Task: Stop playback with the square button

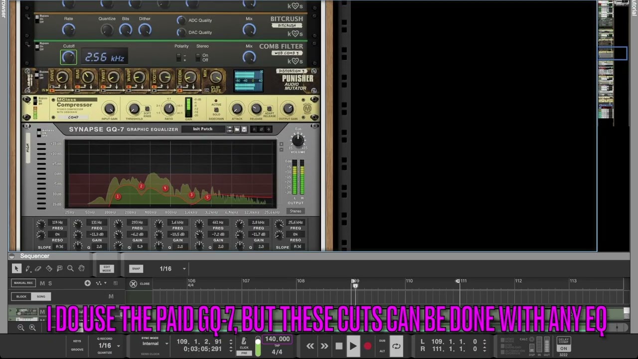Action: [x=339, y=346]
